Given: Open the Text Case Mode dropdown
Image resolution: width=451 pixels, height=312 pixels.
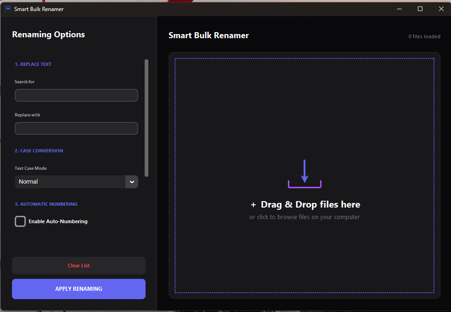Looking at the screenshot, I should (x=76, y=182).
